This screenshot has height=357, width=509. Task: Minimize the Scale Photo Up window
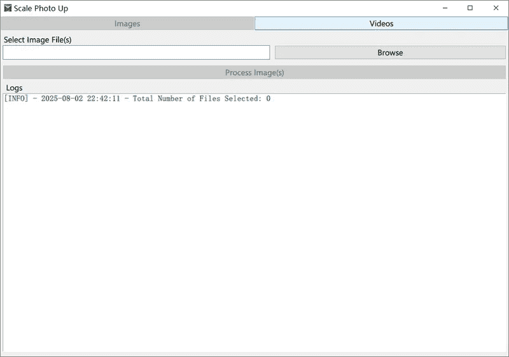click(445, 8)
